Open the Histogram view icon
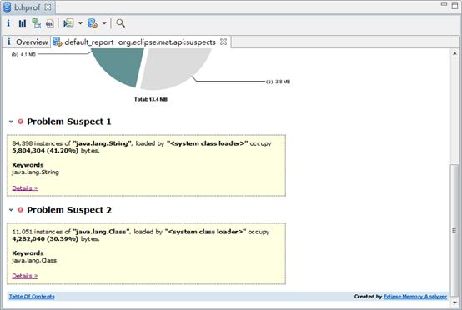The image size is (462, 310). tap(23, 23)
